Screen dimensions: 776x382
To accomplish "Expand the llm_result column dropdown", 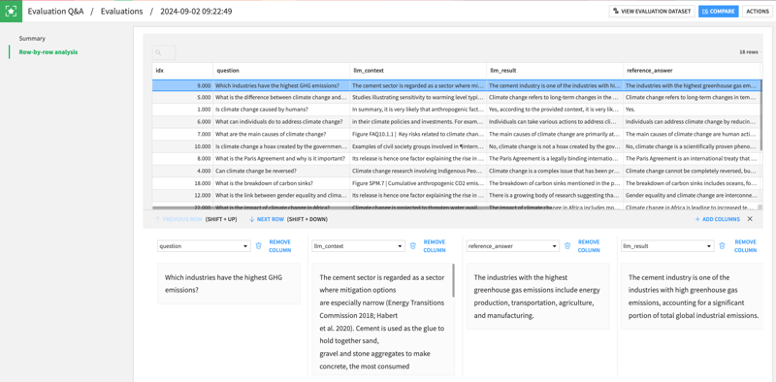I will pyautogui.click(x=667, y=246).
